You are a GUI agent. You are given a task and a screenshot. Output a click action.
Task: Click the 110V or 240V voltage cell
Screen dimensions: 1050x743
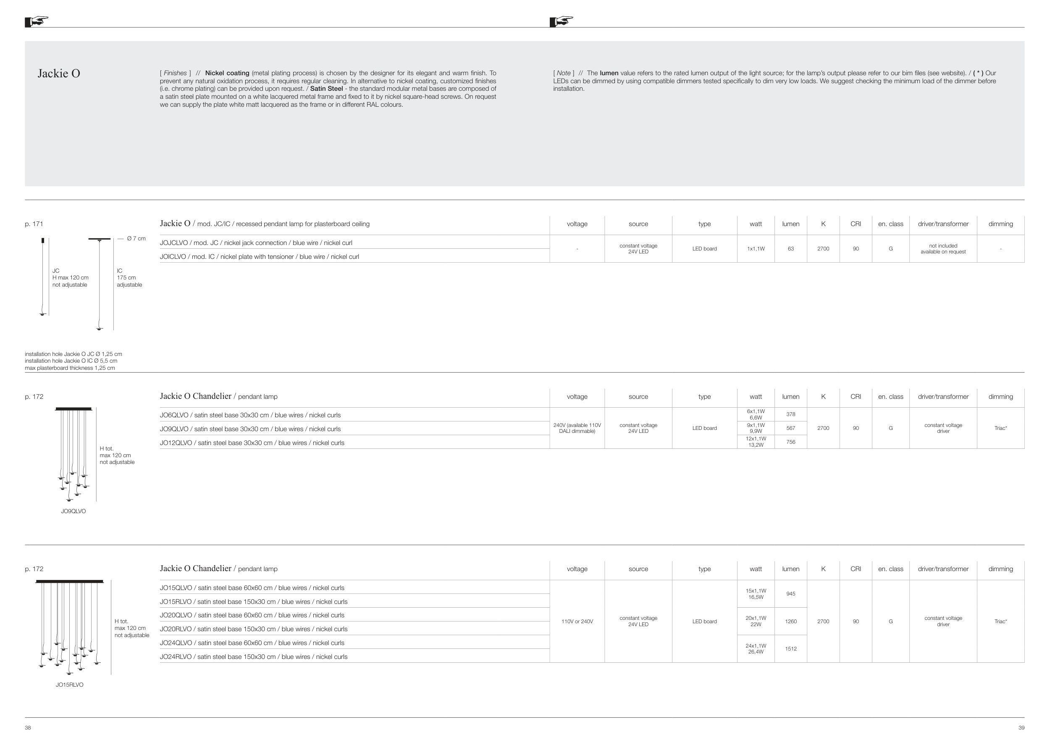click(577, 621)
